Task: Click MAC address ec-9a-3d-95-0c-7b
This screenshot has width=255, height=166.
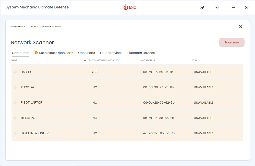Action: tap(159, 133)
